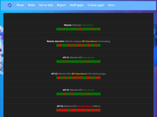Open the Staff-apply page
157x117 pixels.
(x=77, y=5)
